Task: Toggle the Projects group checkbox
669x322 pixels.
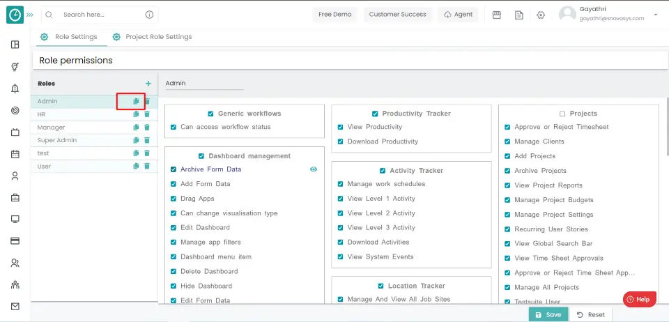Action: click(562, 114)
